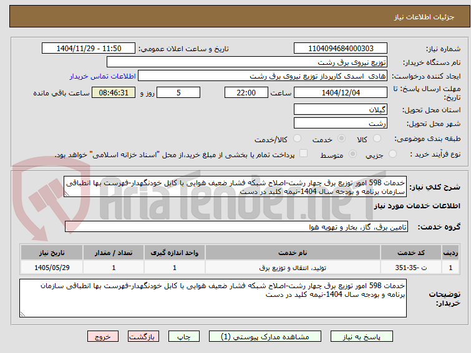Click the announcement date field 1404/11/29 - 11:50
Screen dimensions: 471x353
pos(89,49)
